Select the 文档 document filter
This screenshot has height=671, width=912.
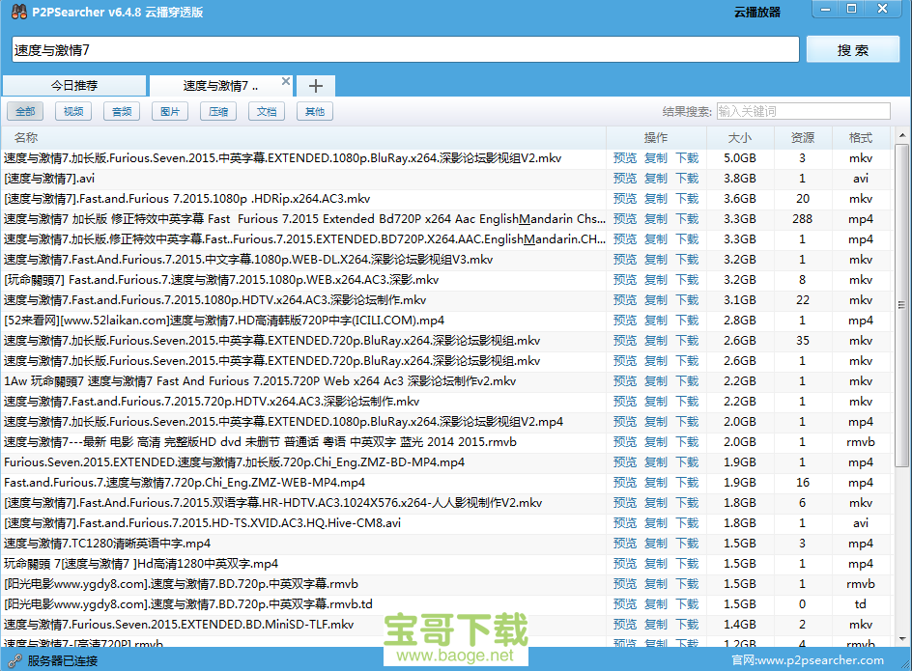click(267, 111)
